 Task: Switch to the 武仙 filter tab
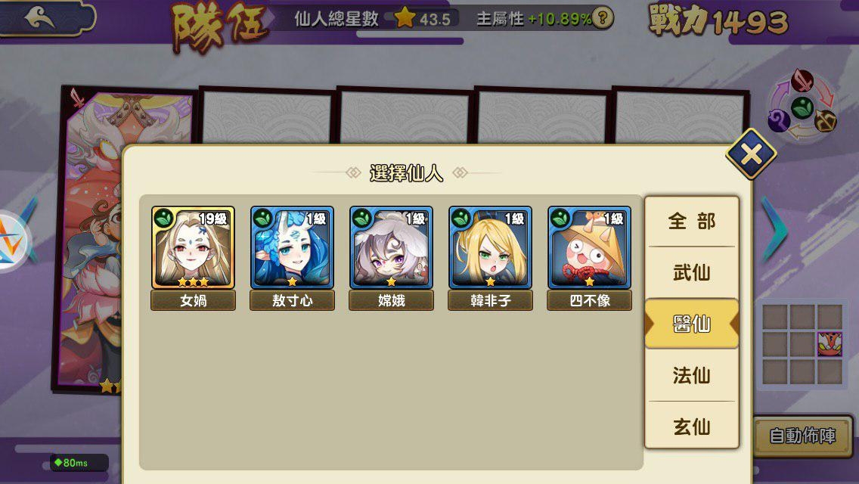pos(692,272)
